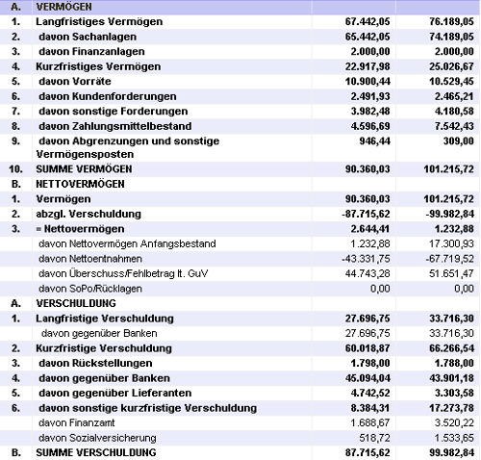Click the 'SUMME VERSCHULDUNG' row label
The width and height of the screenshot is (481, 460).
point(96,452)
